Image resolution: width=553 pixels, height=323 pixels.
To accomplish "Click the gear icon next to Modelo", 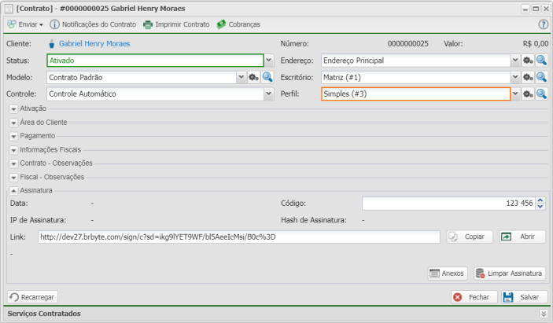I will [253, 77].
